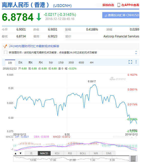
Task: Click the mobile phone APP icon
Action: 119,5
